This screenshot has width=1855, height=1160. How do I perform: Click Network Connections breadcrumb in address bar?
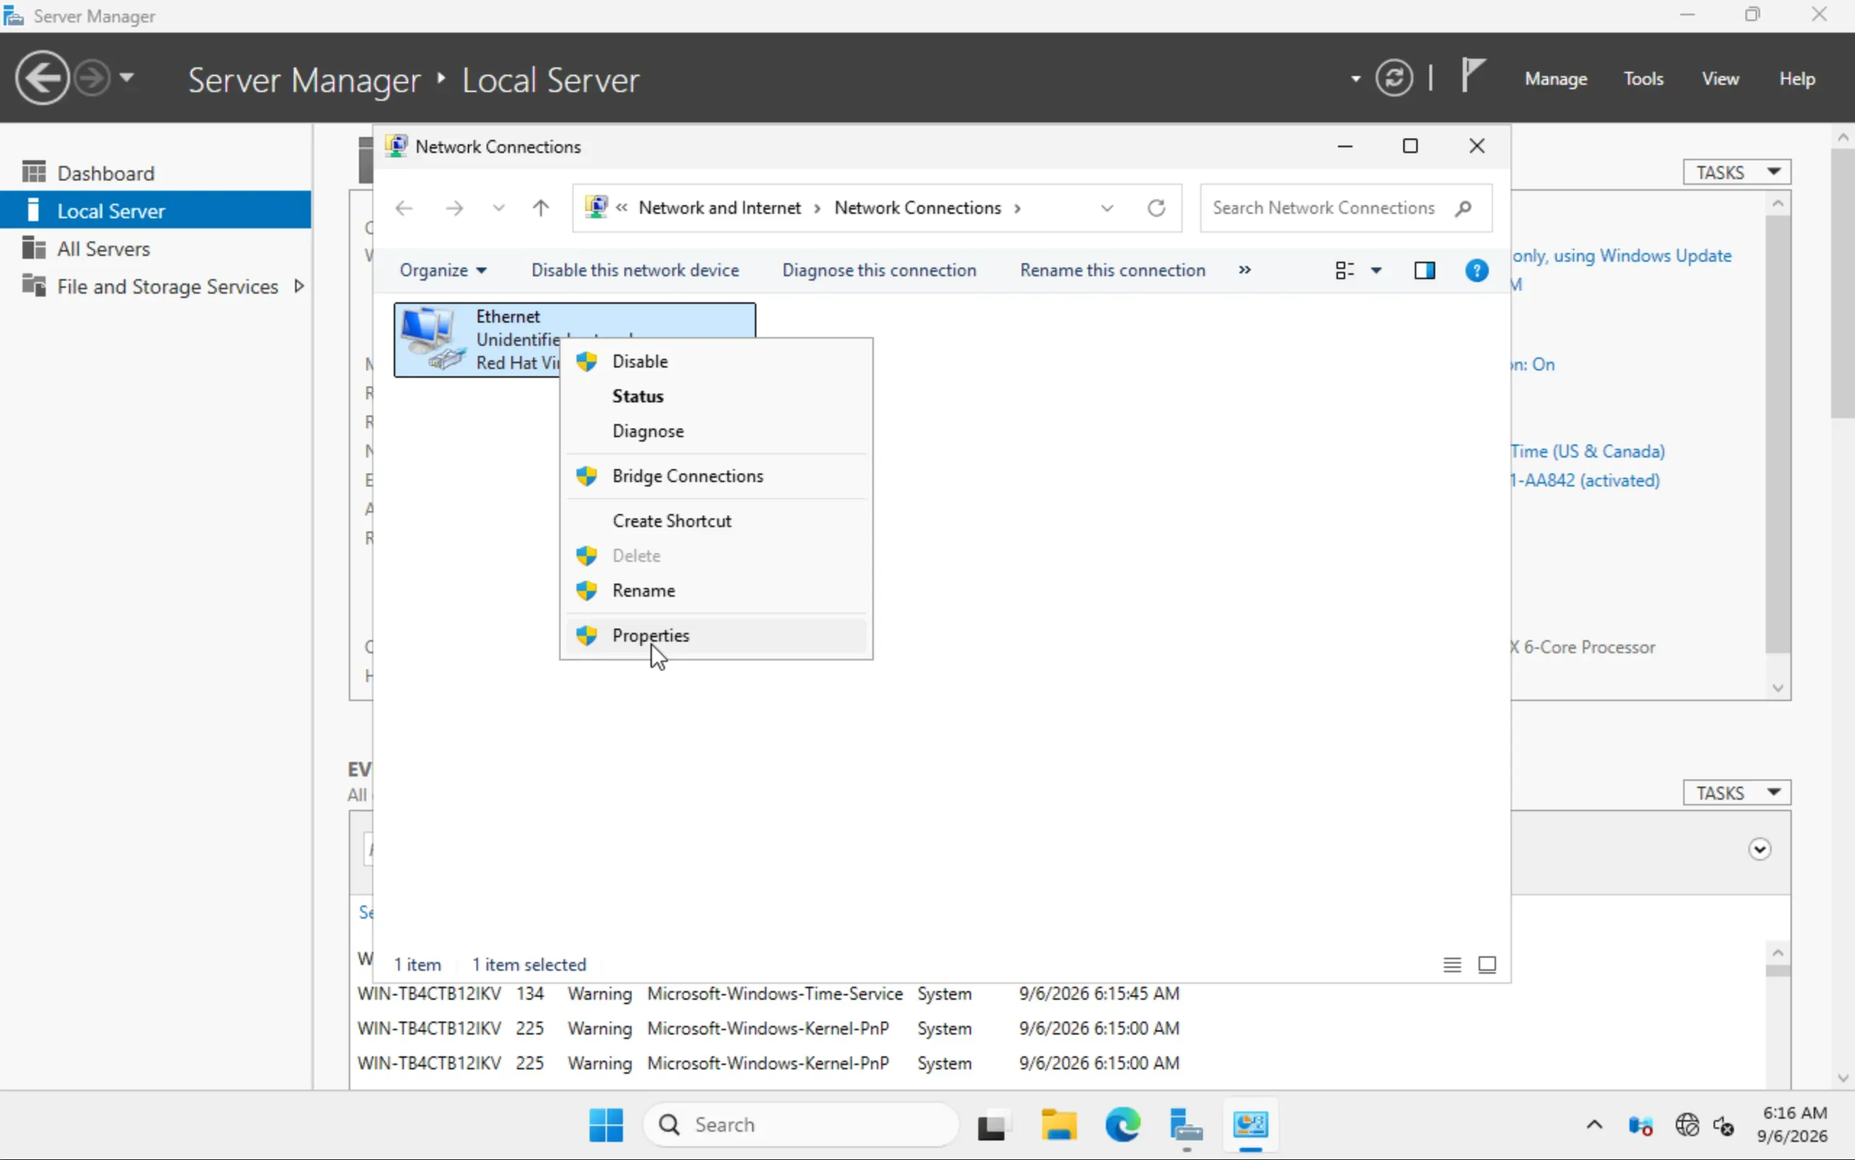tap(917, 208)
